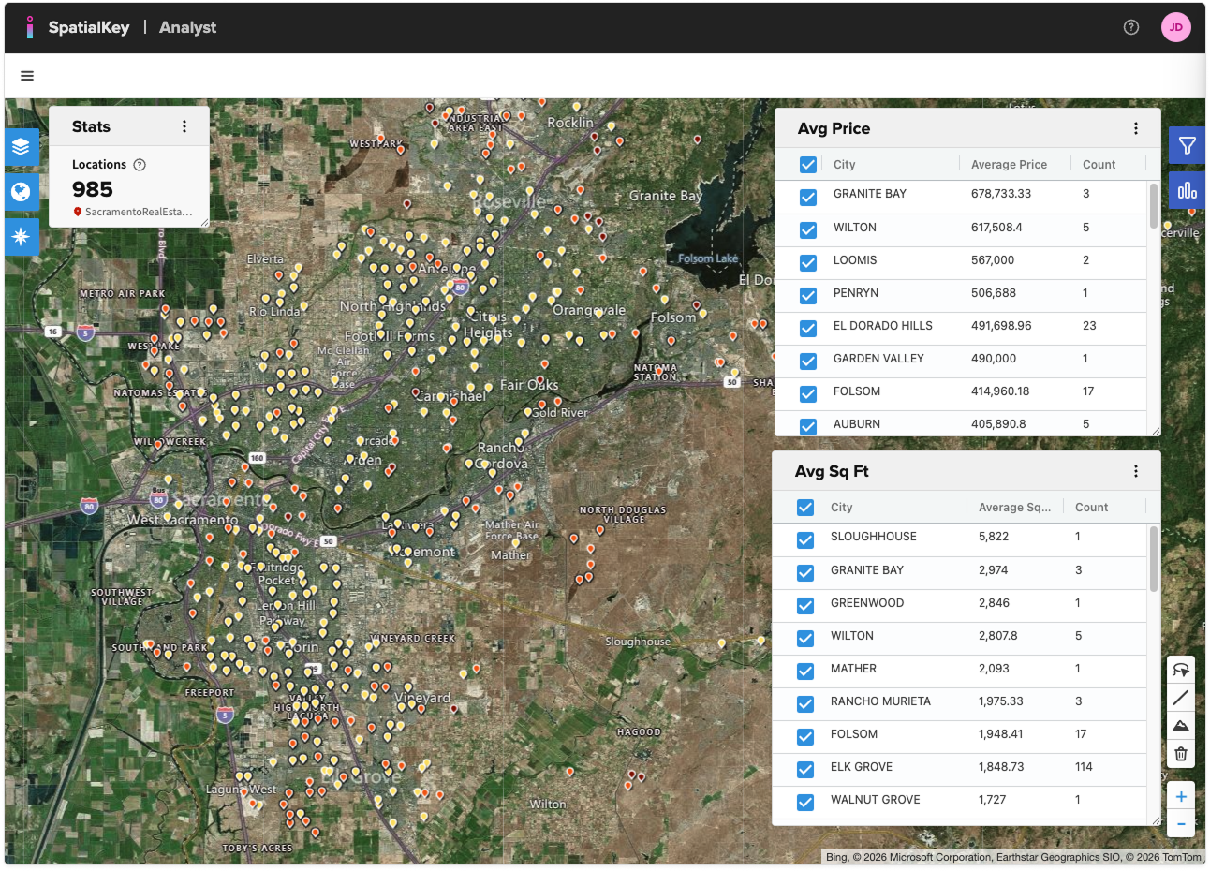Uncheck ELK GROVE row checkbox
This screenshot has height=871, width=1210.
point(805,770)
